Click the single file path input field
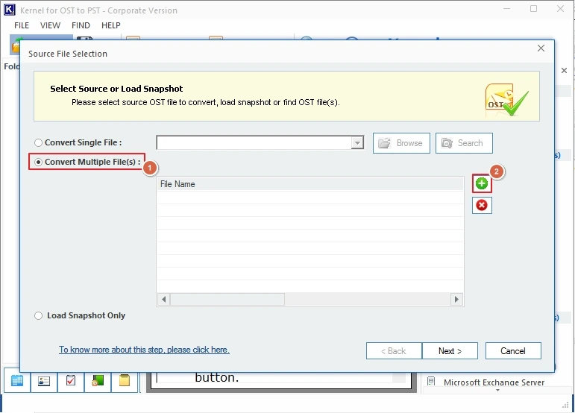The width and height of the screenshot is (575, 413). 254,143
